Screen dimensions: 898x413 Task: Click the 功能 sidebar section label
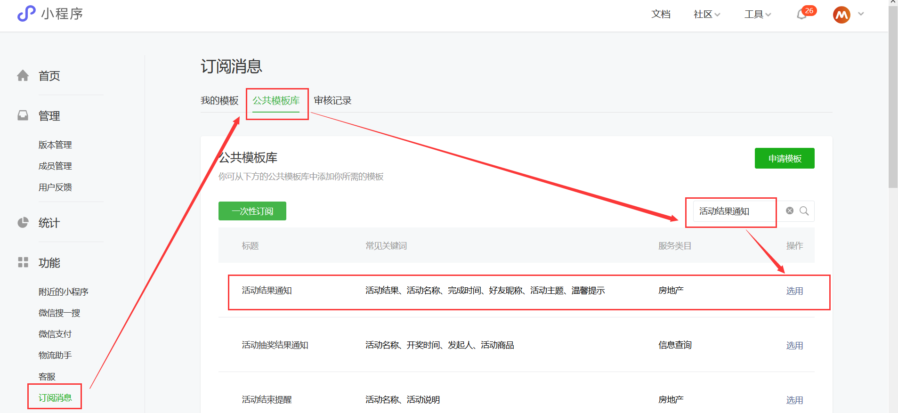tap(49, 263)
